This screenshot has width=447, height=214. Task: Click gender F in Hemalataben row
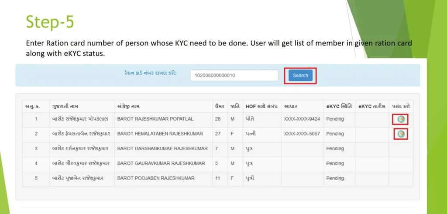232,134
